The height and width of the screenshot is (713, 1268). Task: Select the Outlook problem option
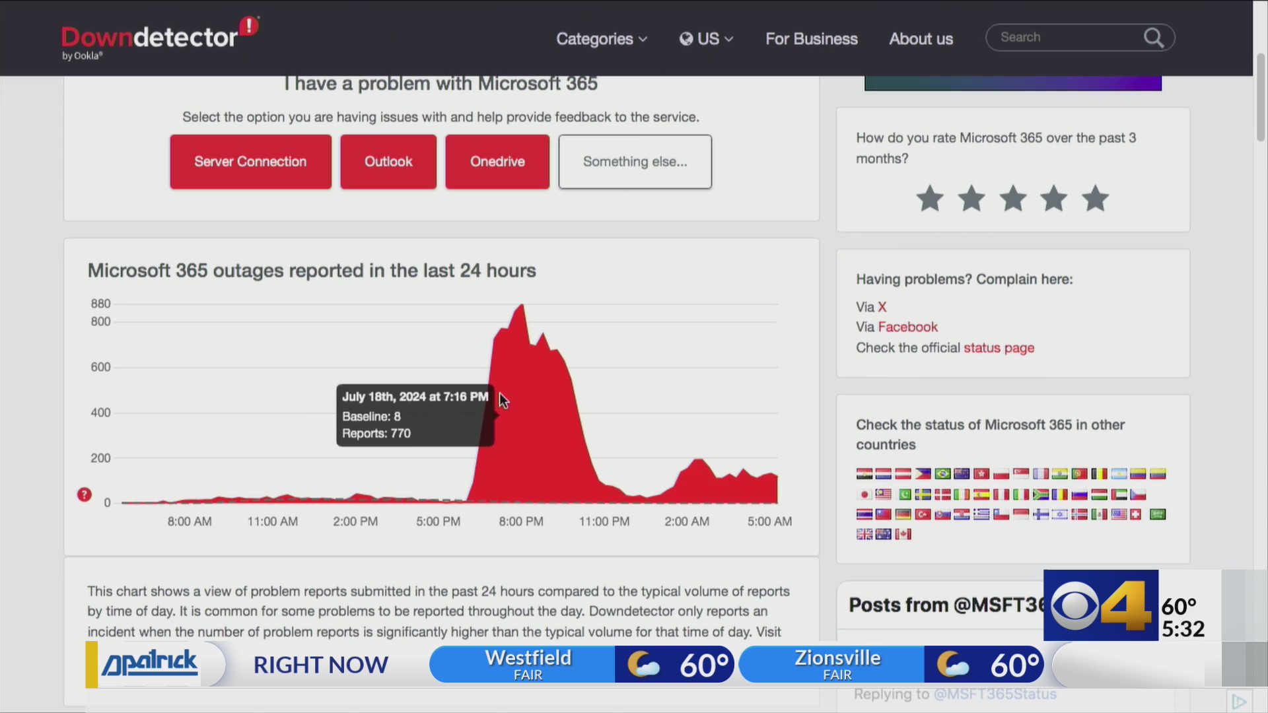click(x=388, y=161)
